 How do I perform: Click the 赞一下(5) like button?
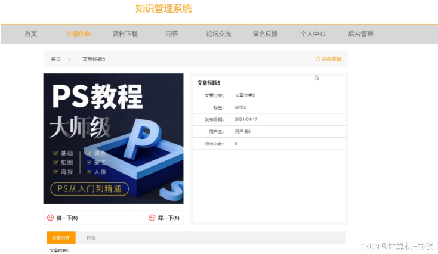[x=63, y=218]
